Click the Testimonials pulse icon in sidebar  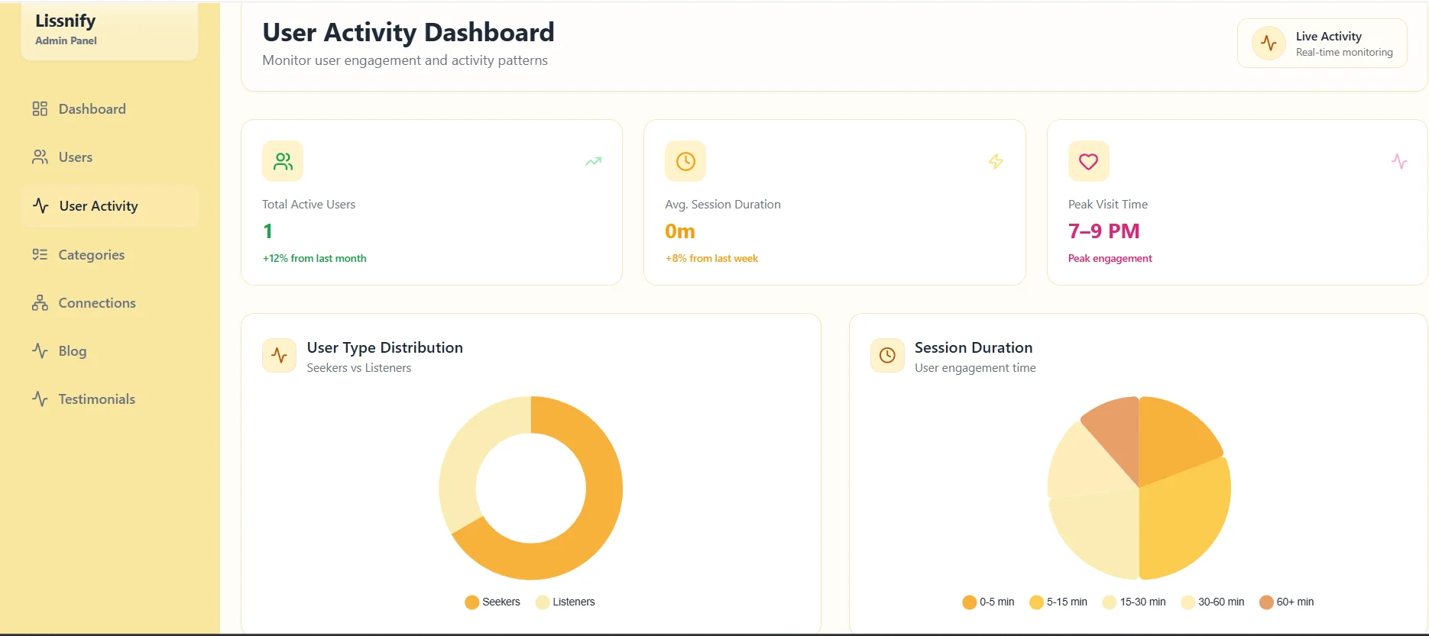click(x=40, y=399)
